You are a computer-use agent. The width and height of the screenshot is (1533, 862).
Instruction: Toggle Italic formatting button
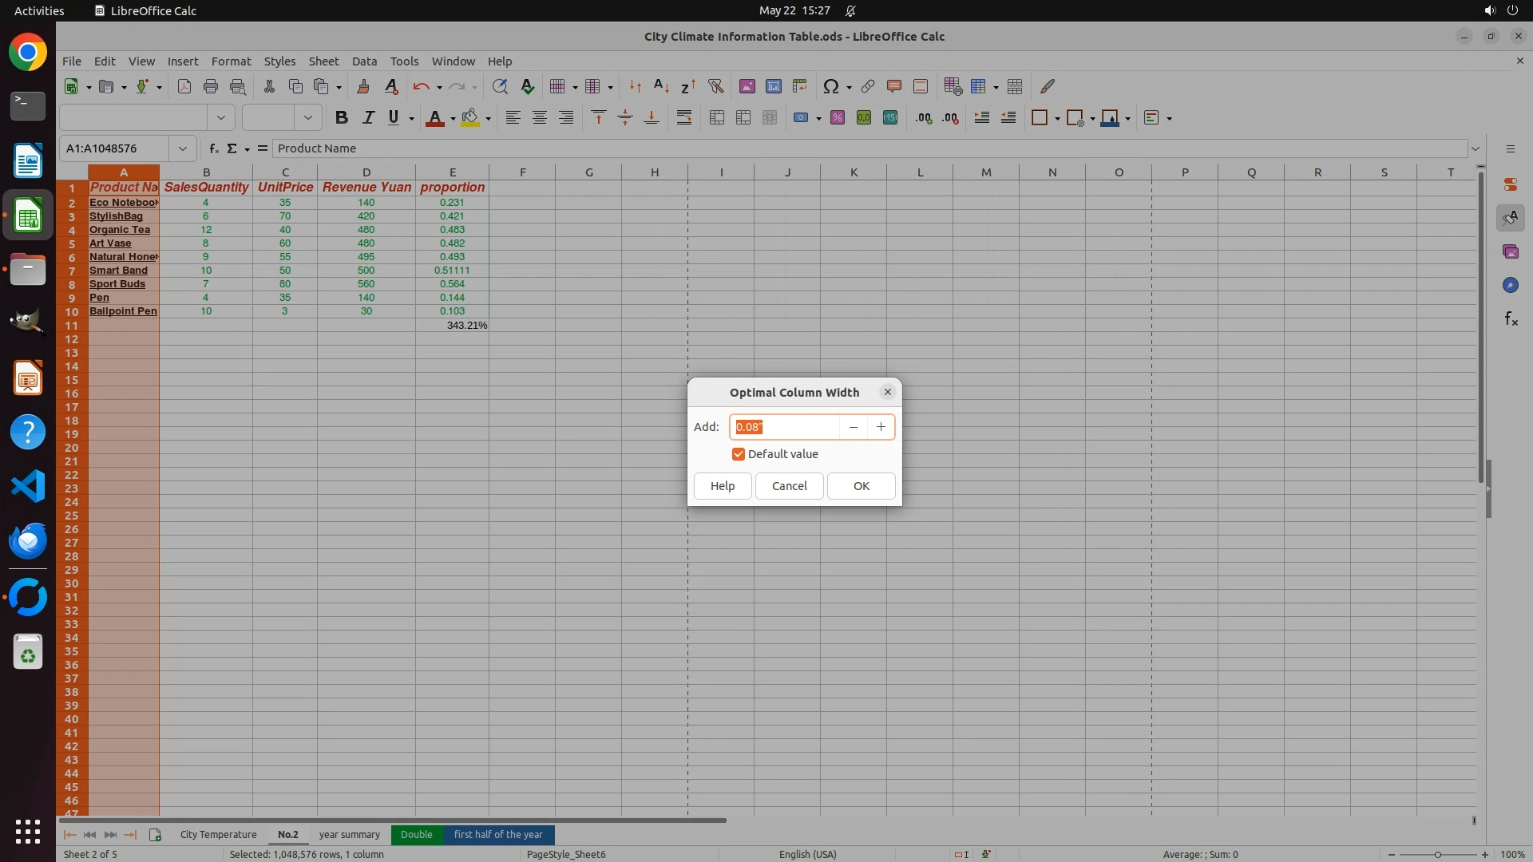(x=368, y=118)
